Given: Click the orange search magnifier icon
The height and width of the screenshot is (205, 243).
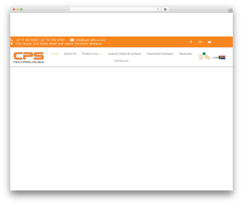Looking at the screenshot, I should pos(207,57).
